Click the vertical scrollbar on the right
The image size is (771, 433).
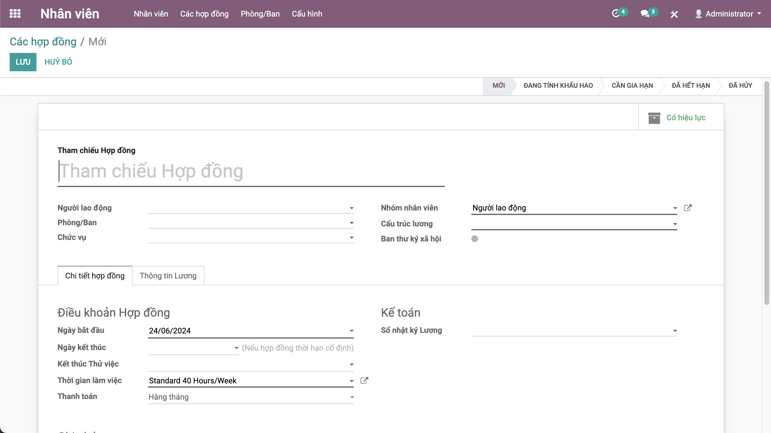tap(767, 192)
